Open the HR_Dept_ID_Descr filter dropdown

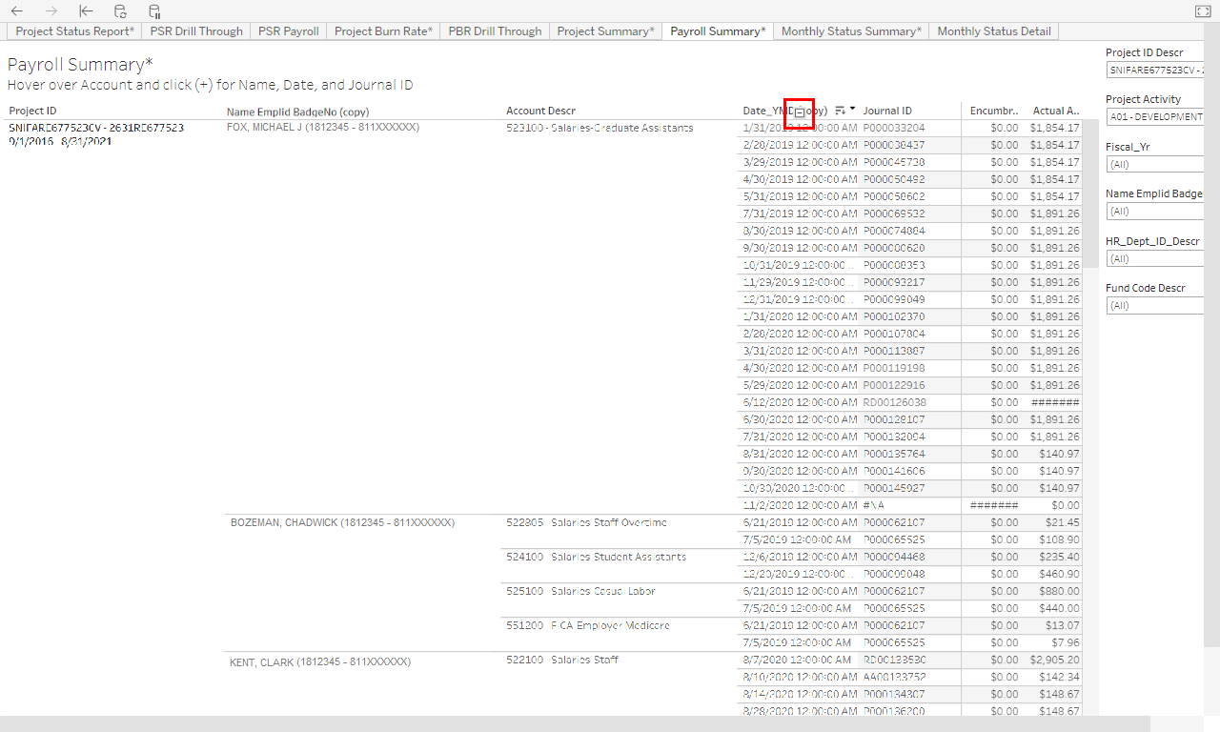1154,258
